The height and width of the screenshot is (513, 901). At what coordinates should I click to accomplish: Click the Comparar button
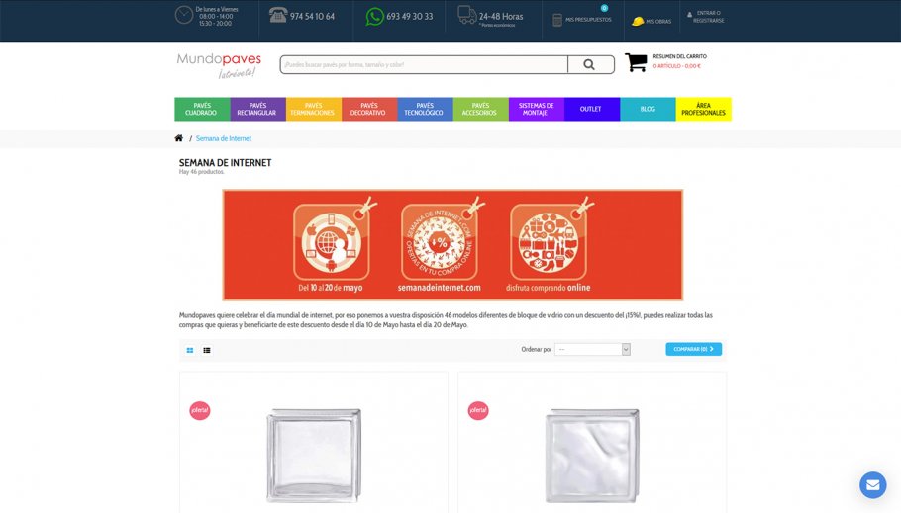pos(693,349)
